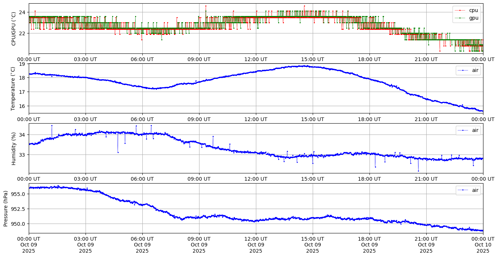Viewport: 498px width, 257px height.
Task: Click 06:00 UT tick below Temperature plot
Action: tap(142, 119)
